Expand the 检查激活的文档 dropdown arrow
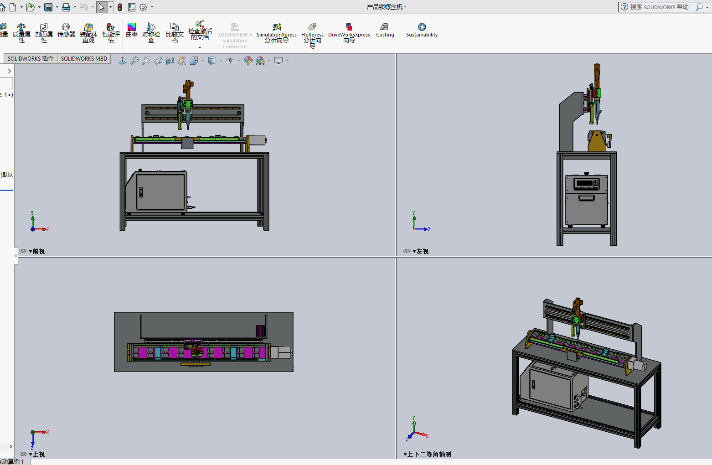This screenshot has height=465, width=712. coord(200,47)
